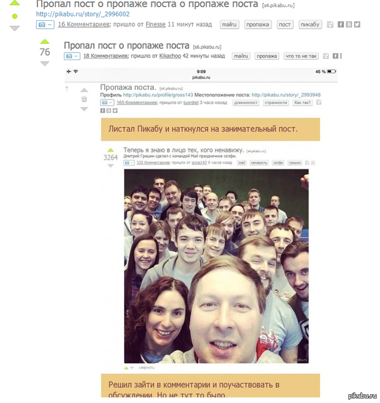Open author profile Kikachoo
This screenshot has height=403, width=380.
click(x=170, y=56)
